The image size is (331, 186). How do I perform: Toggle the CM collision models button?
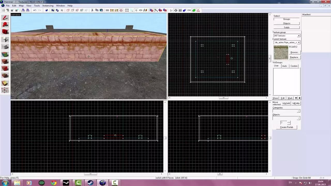pyautogui.click(x=189, y=10)
